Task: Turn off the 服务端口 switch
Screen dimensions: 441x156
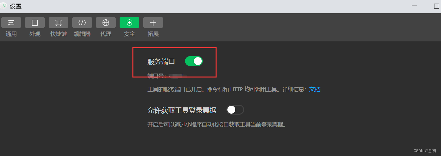Action: click(x=194, y=61)
